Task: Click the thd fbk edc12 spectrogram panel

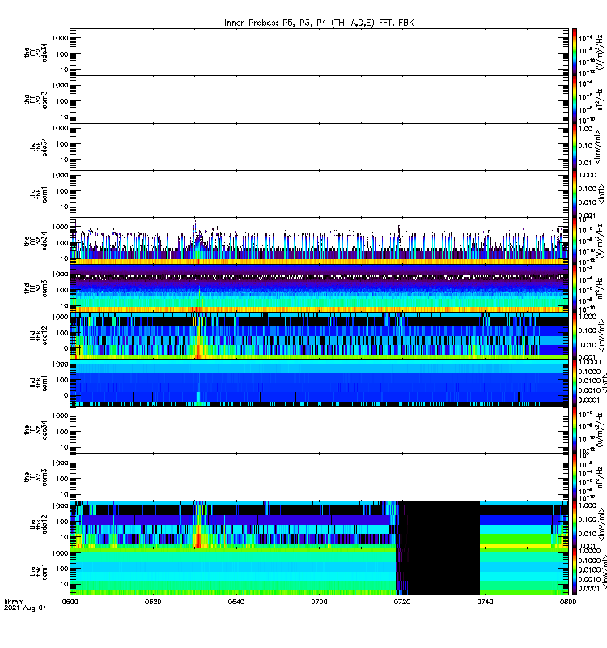Action: tap(319, 335)
